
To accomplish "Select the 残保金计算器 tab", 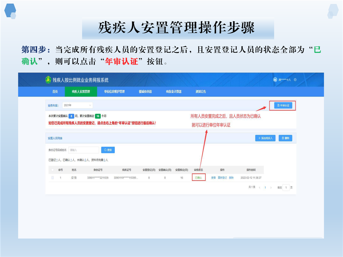I will (x=174, y=92).
